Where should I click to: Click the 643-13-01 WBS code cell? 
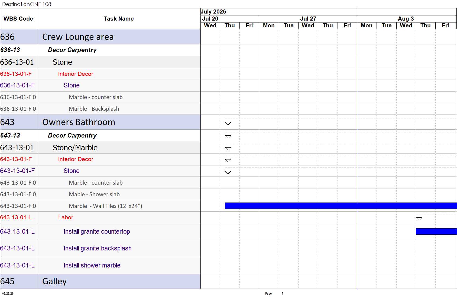[18, 148]
